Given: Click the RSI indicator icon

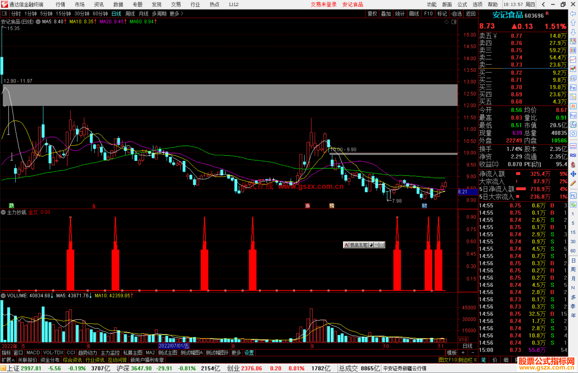Looking at the screenshot, I should coord(573,155).
